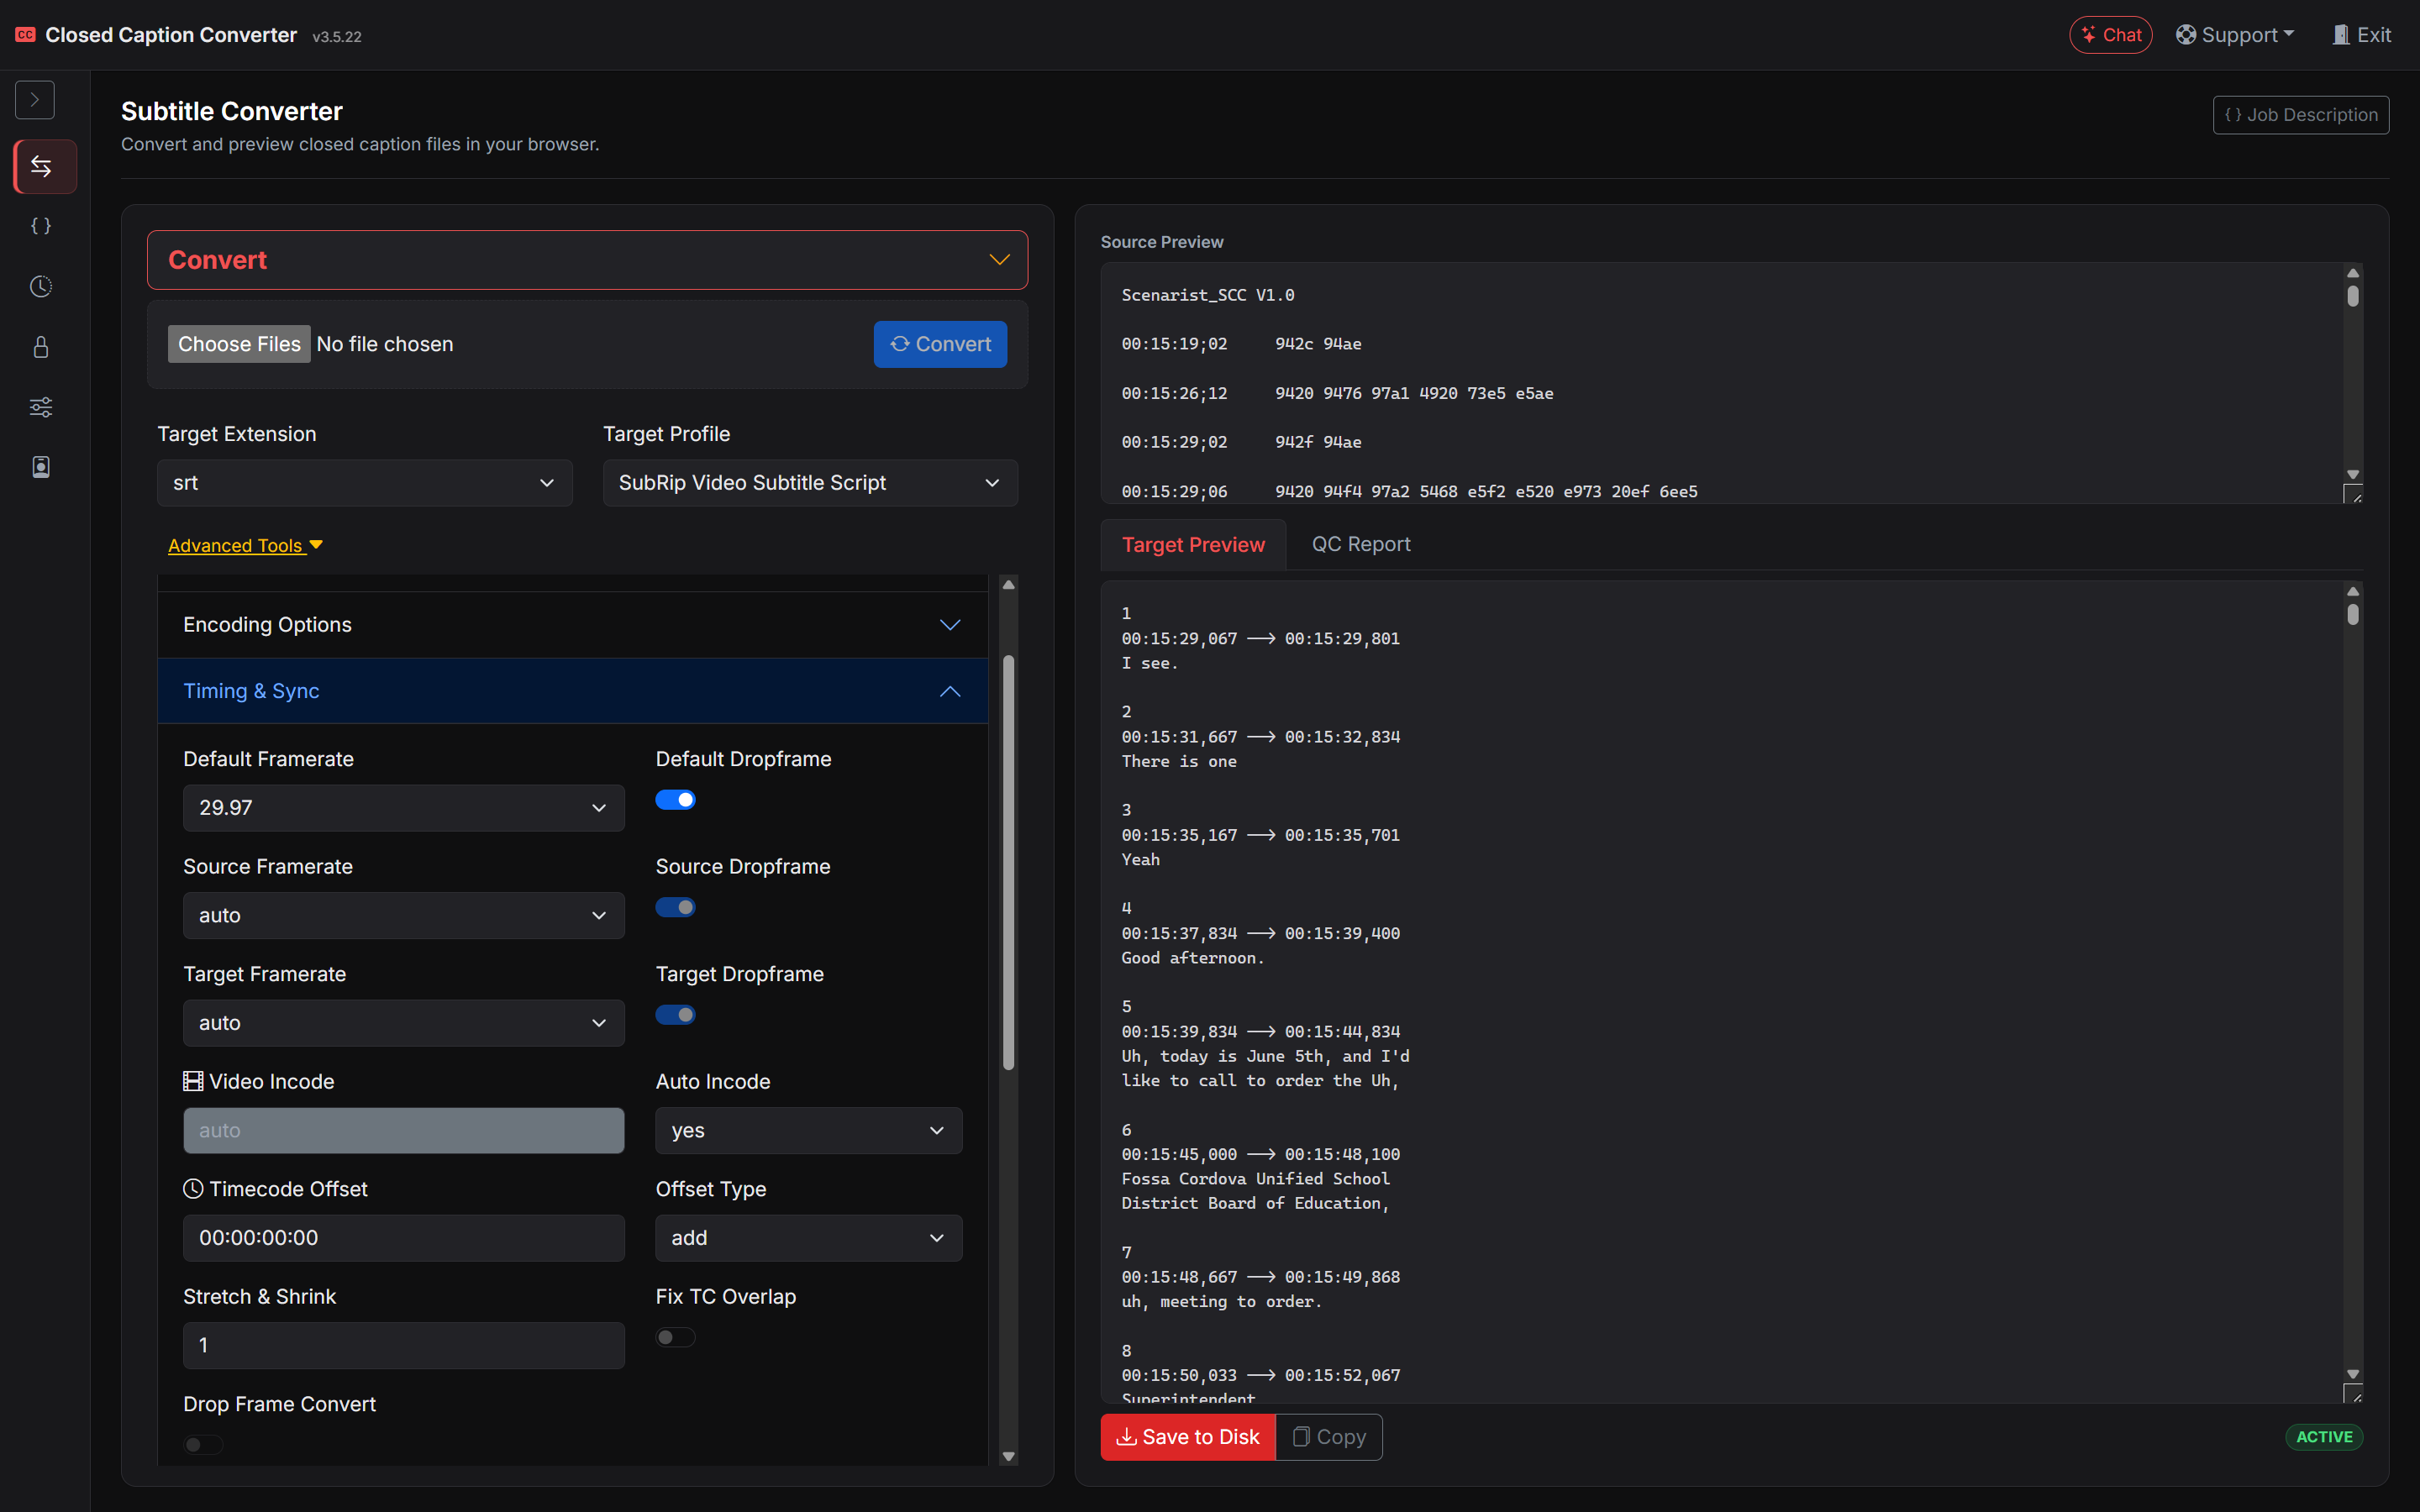2420x1512 pixels.
Task: Click Choose Files button
Action: 239,344
